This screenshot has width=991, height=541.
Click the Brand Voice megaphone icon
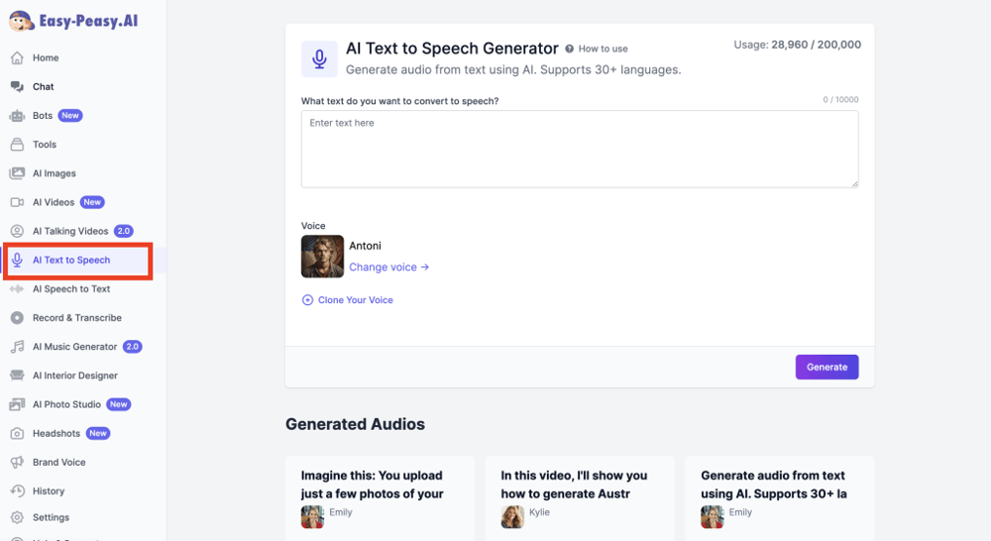[x=17, y=463]
